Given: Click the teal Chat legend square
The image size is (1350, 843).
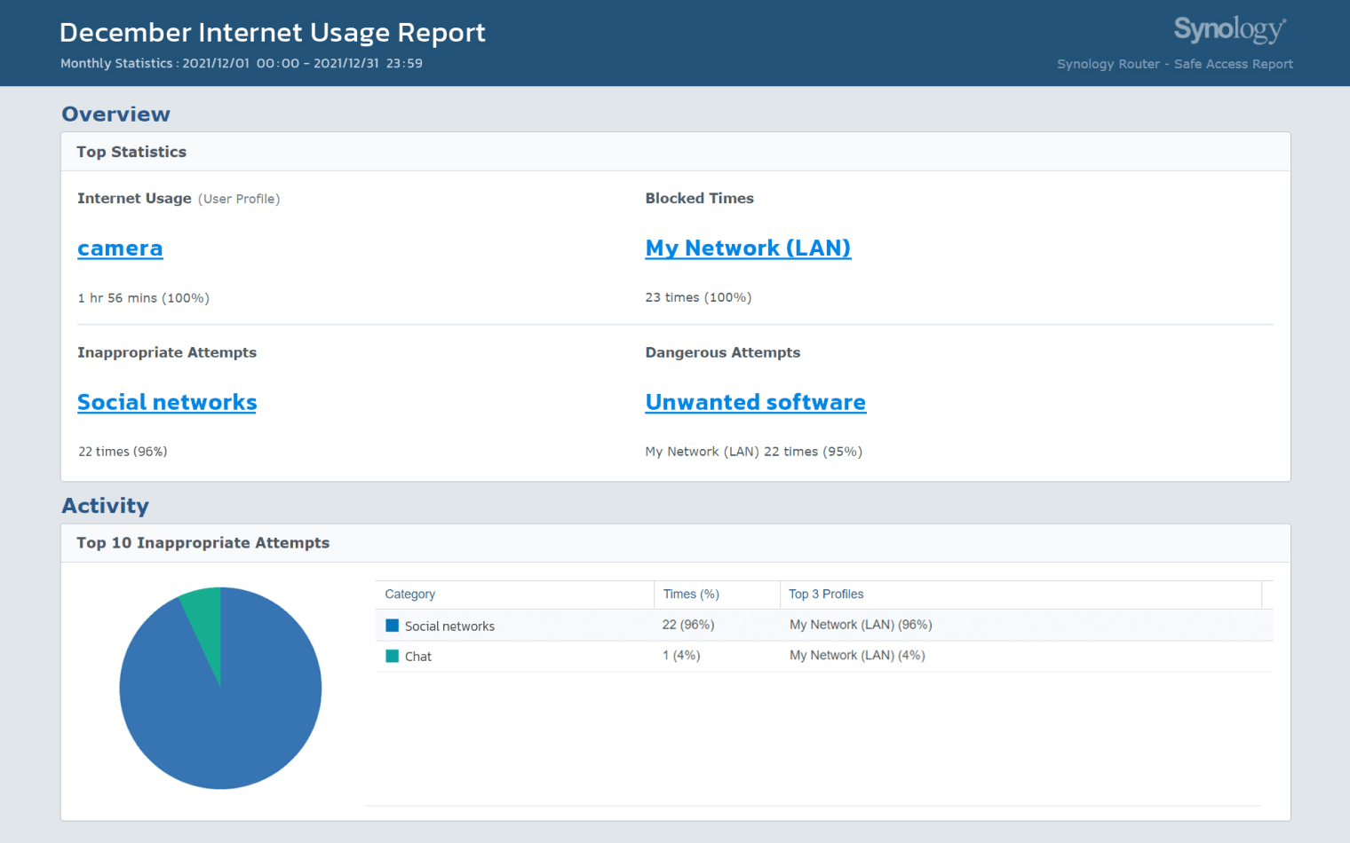Looking at the screenshot, I should click(391, 656).
